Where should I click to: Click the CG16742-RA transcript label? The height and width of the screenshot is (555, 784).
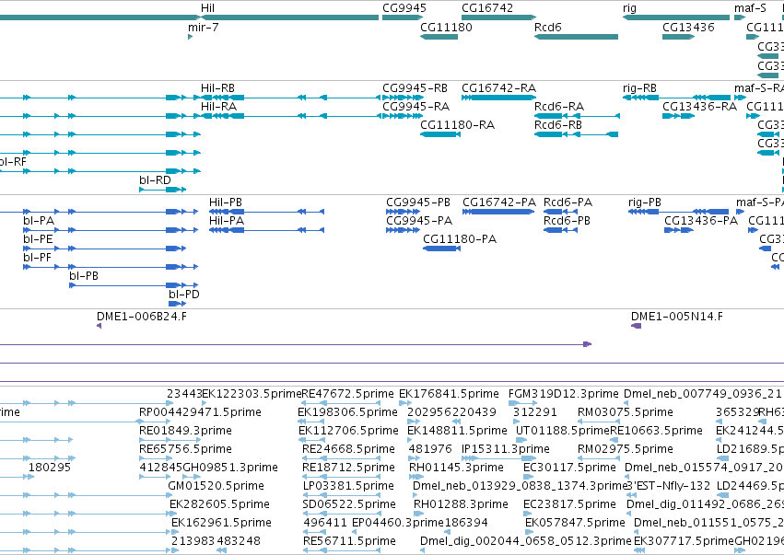(498, 88)
